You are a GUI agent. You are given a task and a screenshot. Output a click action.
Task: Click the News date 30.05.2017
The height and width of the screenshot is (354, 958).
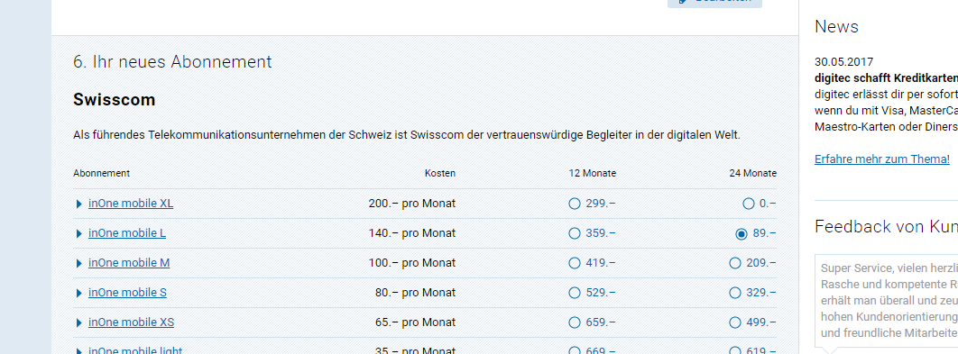point(843,61)
